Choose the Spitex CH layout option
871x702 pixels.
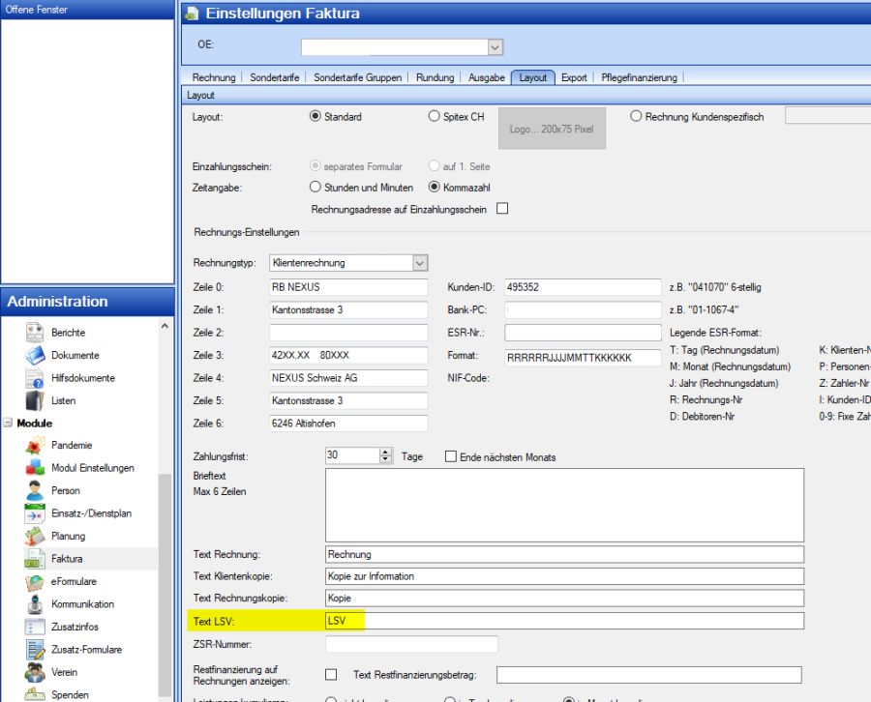pyautogui.click(x=435, y=117)
